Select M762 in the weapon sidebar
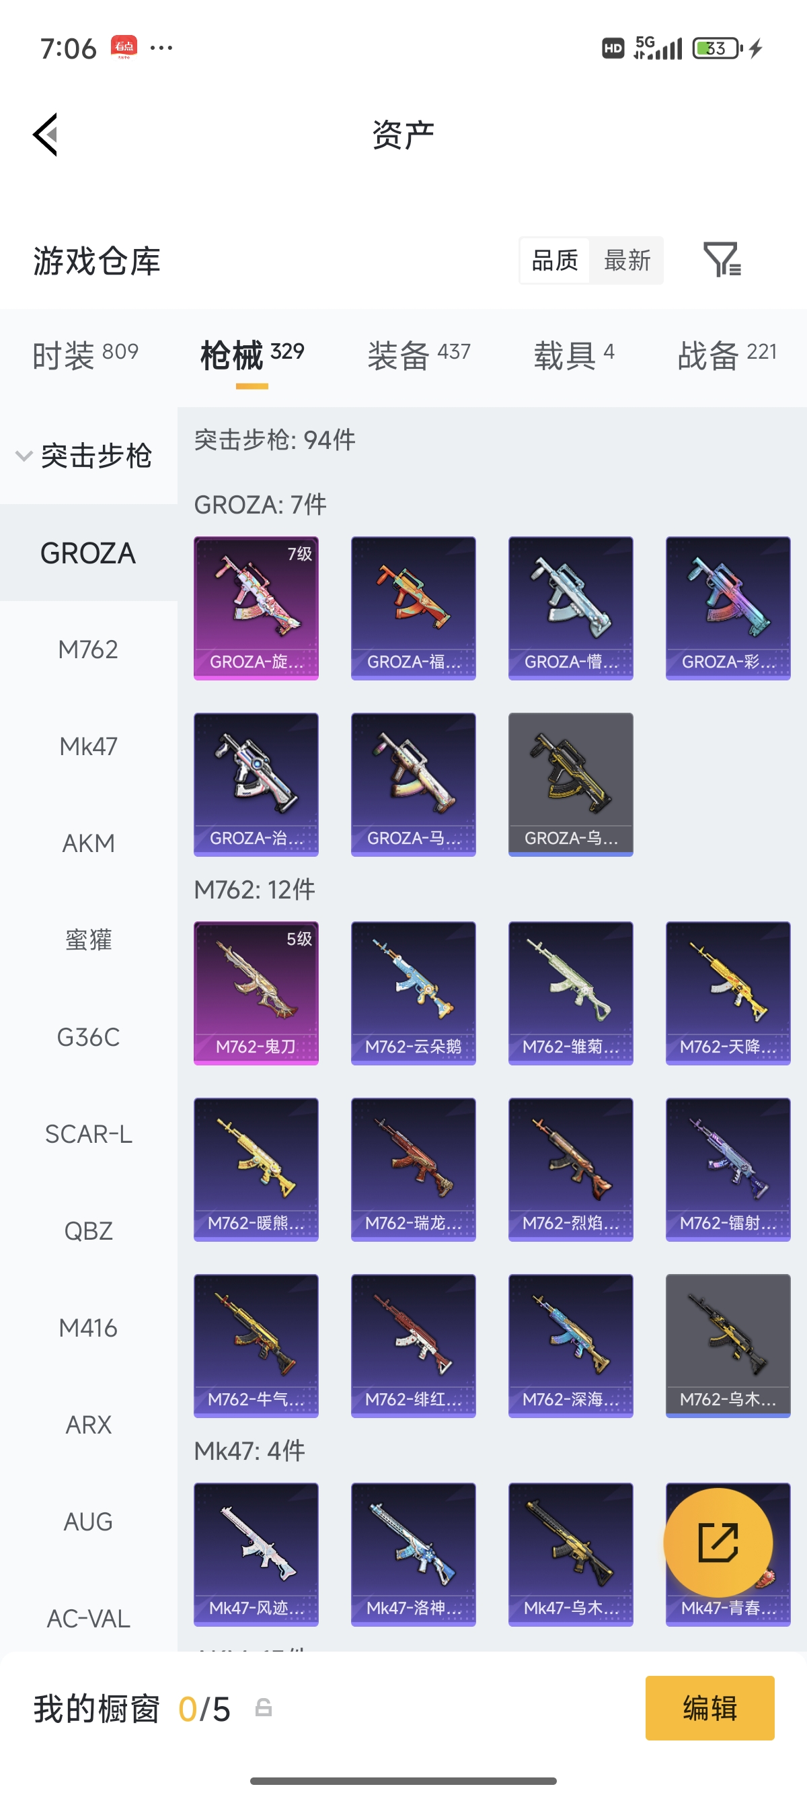This screenshot has height=1797, width=807. [89, 649]
